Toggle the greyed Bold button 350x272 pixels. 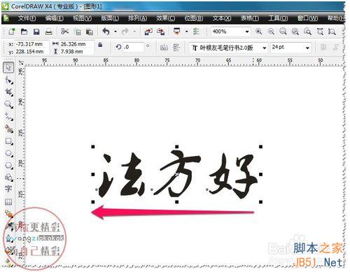pos(323,48)
